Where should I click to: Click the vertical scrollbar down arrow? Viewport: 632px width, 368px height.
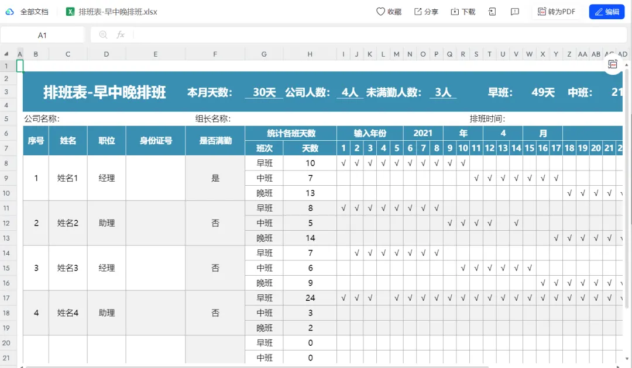point(627,358)
